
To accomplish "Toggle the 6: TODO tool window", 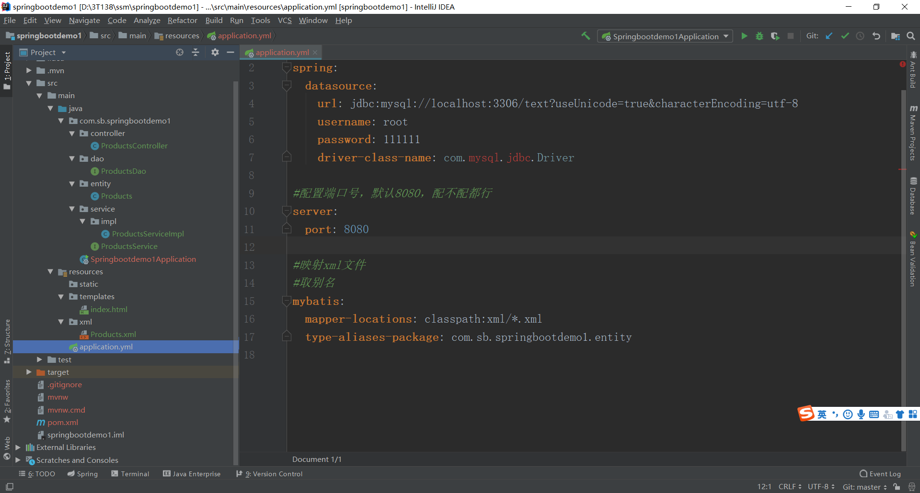I will coord(37,474).
